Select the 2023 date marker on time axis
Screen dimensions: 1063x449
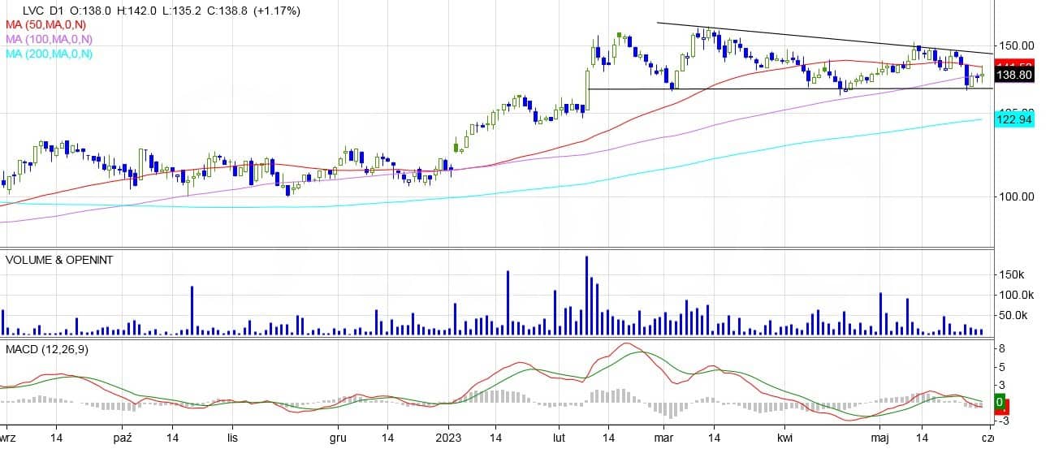(x=448, y=437)
